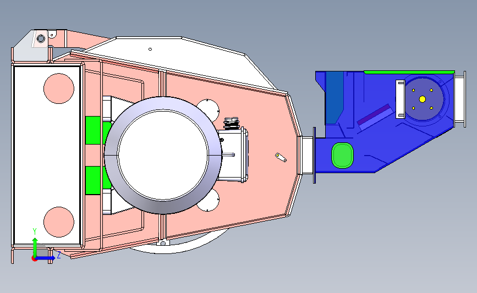Image resolution: width=477 pixels, height=293 pixels.
Task: Click large yellow center dot on blue flange
Action: point(422,99)
